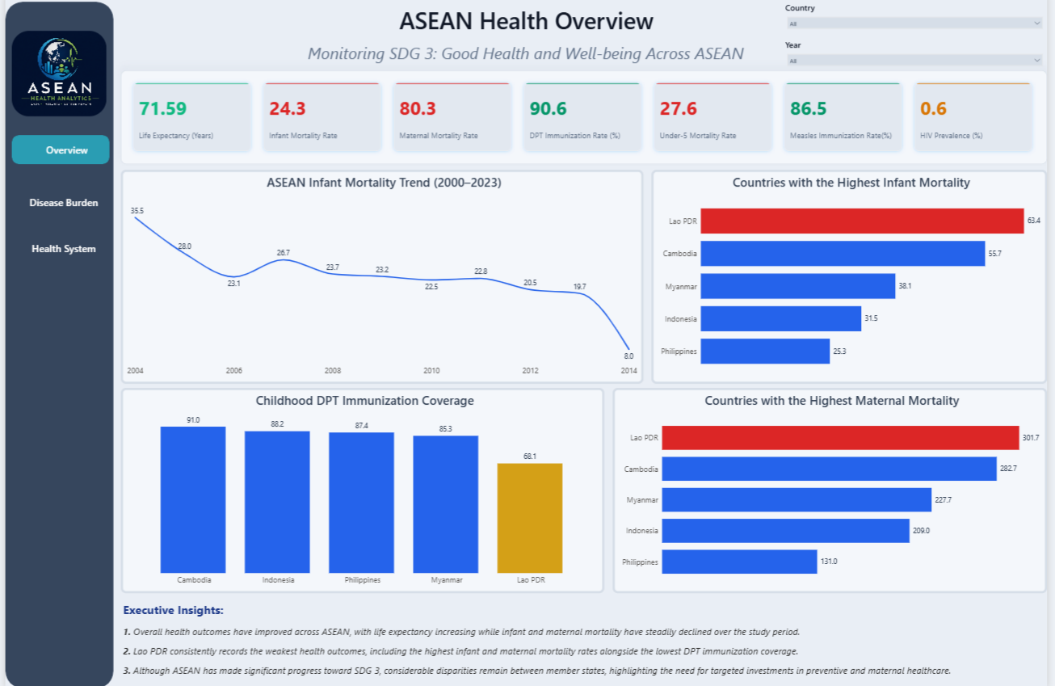The image size is (1055, 686).
Task: Click the ASEAN Infant Mortality Trend chart title
Action: (x=384, y=183)
